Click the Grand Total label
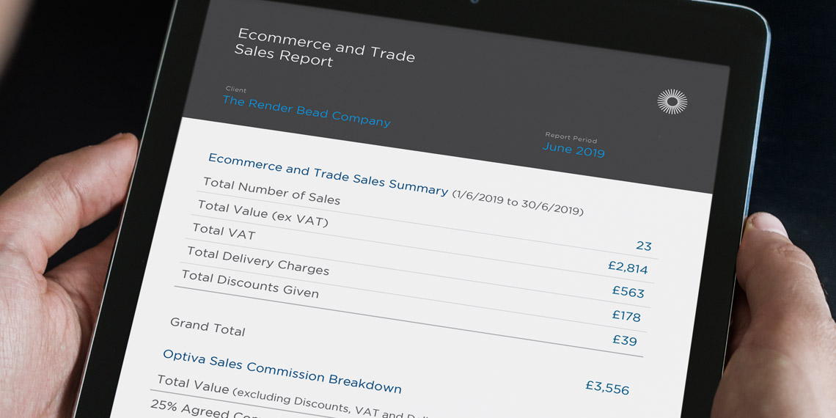The height and width of the screenshot is (418, 836). (x=208, y=326)
